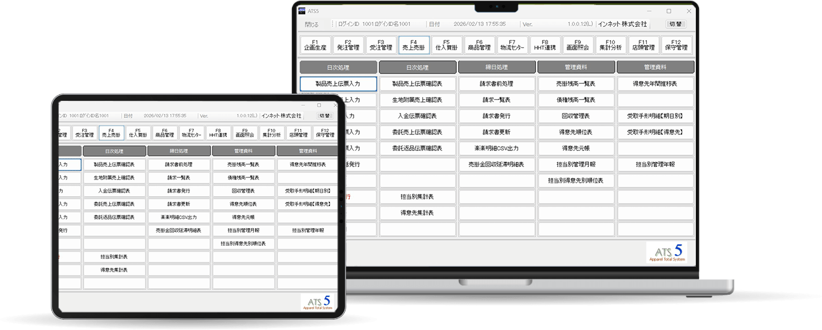Open F12 保守管理 on the tablet toolbar

click(325, 133)
